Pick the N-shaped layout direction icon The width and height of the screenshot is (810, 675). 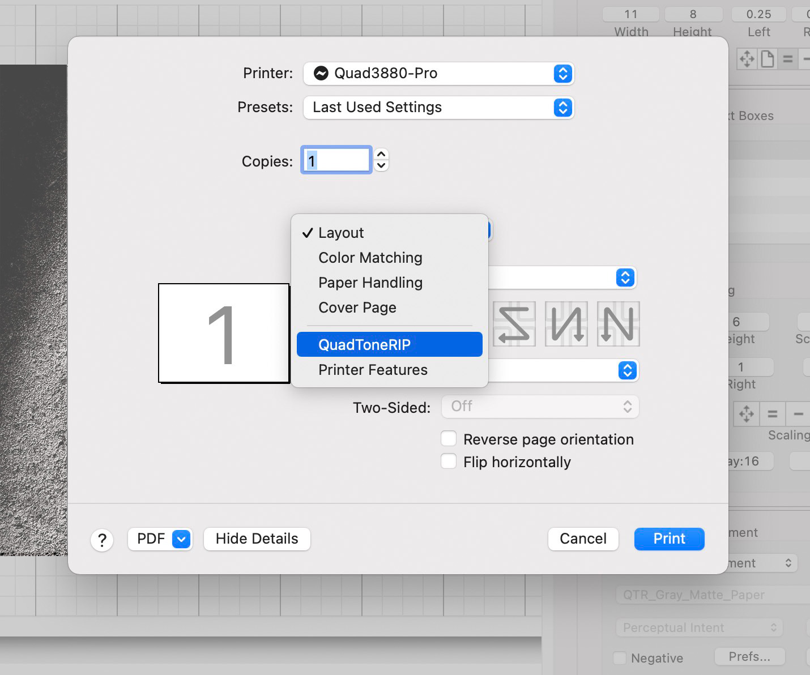point(618,324)
